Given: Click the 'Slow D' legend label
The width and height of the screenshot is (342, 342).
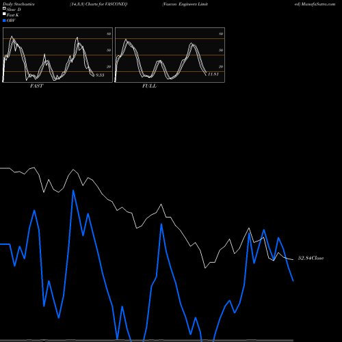Looking at the screenshot, I should click(x=14, y=10).
